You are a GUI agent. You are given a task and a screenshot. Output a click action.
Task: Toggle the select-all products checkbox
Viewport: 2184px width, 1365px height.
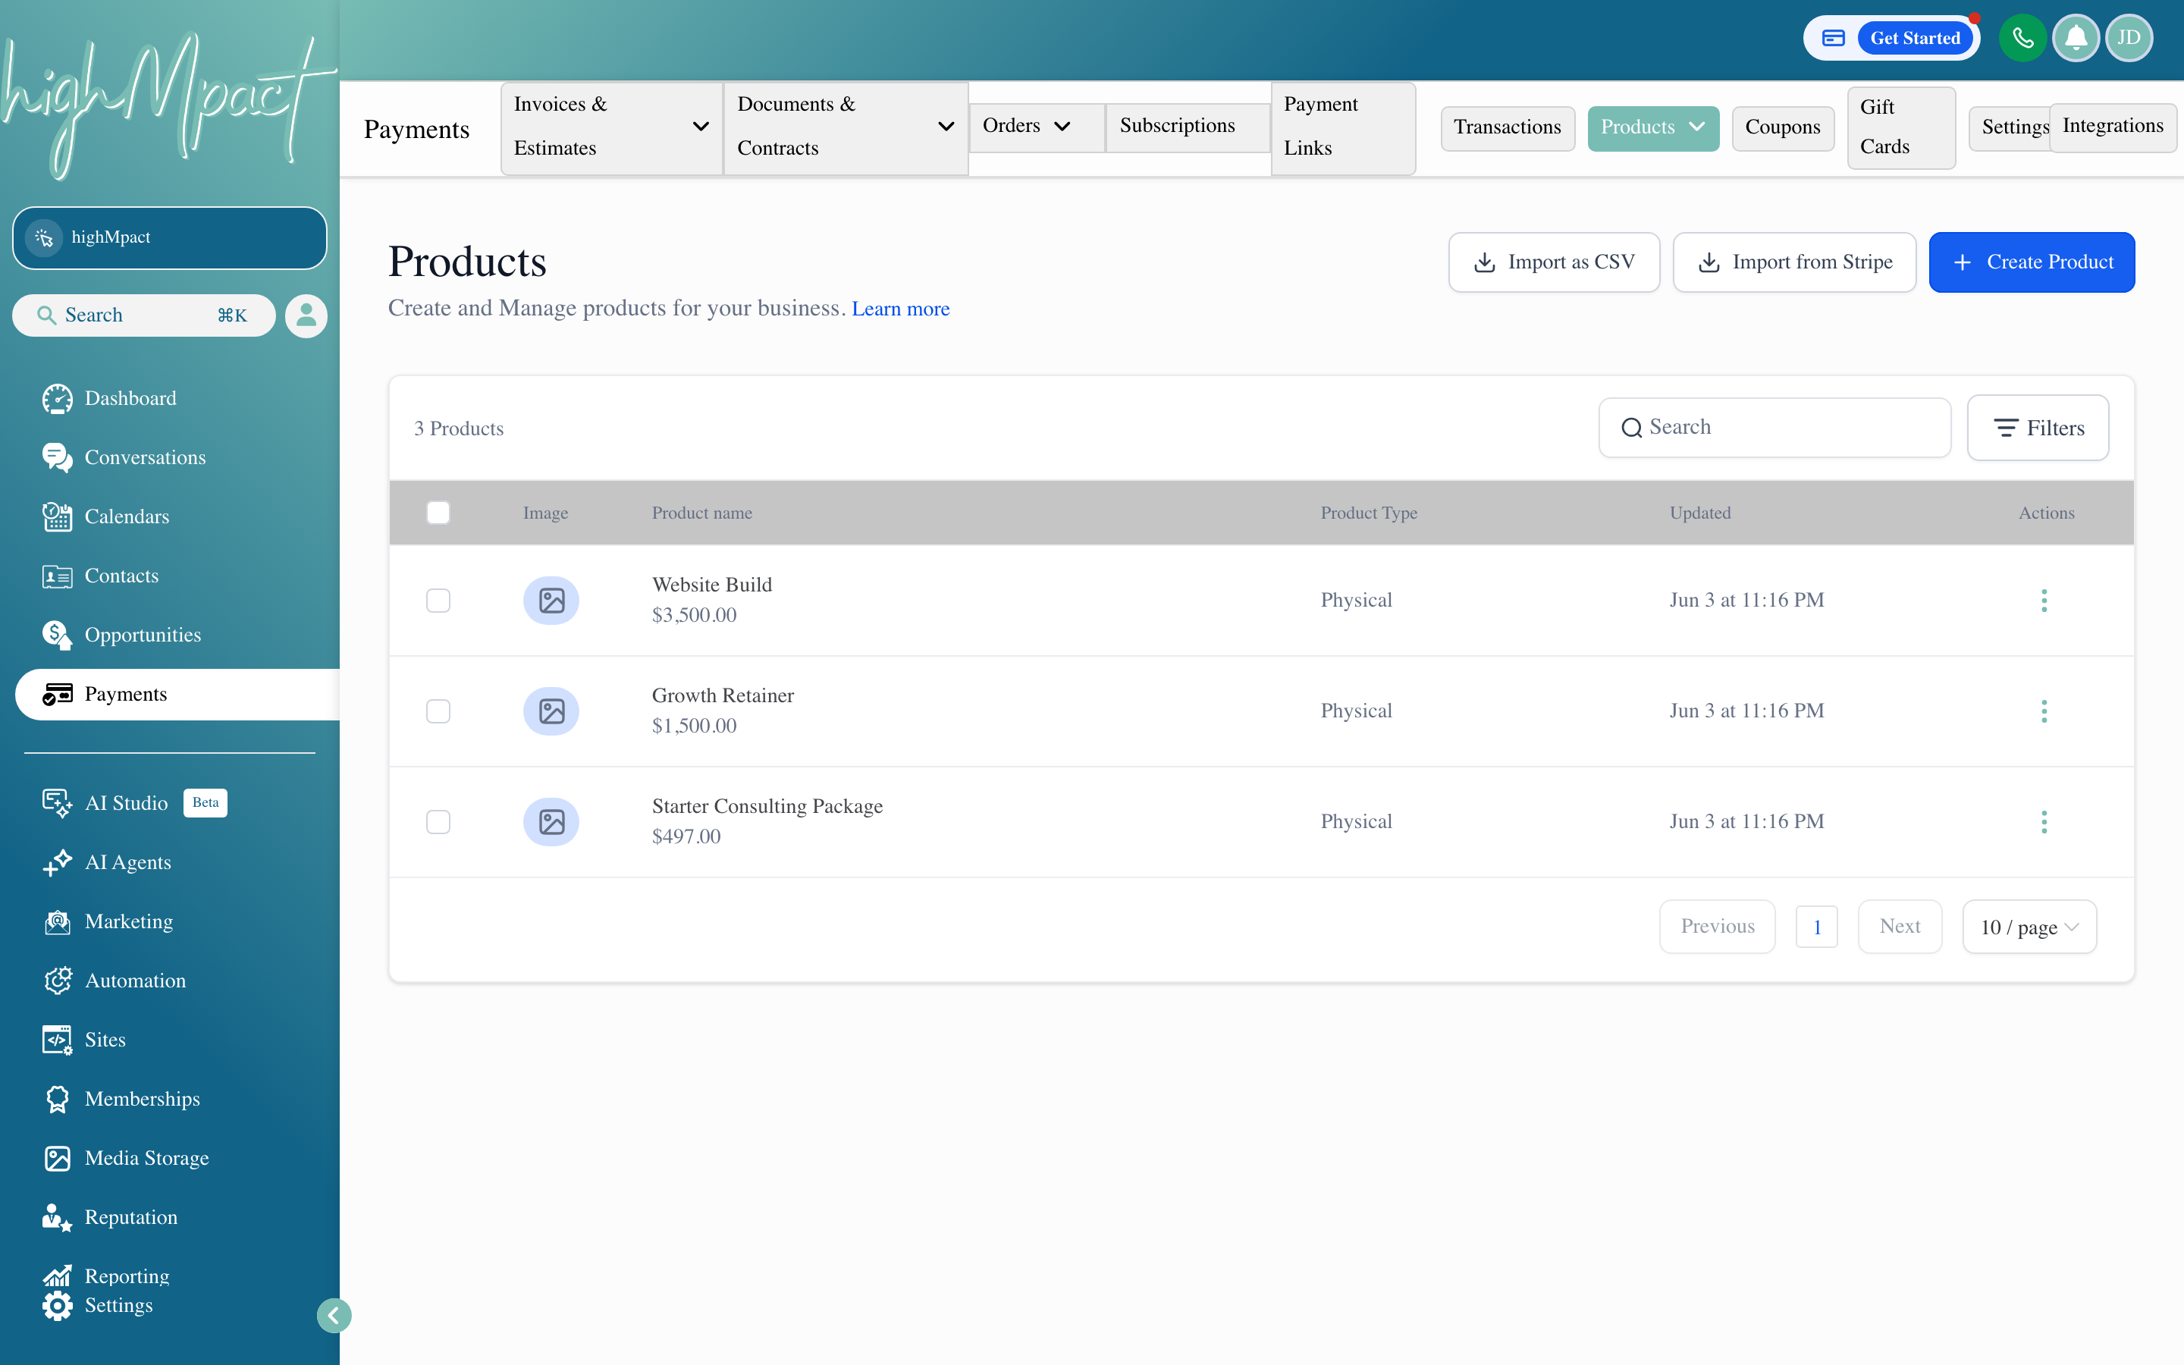(x=438, y=513)
